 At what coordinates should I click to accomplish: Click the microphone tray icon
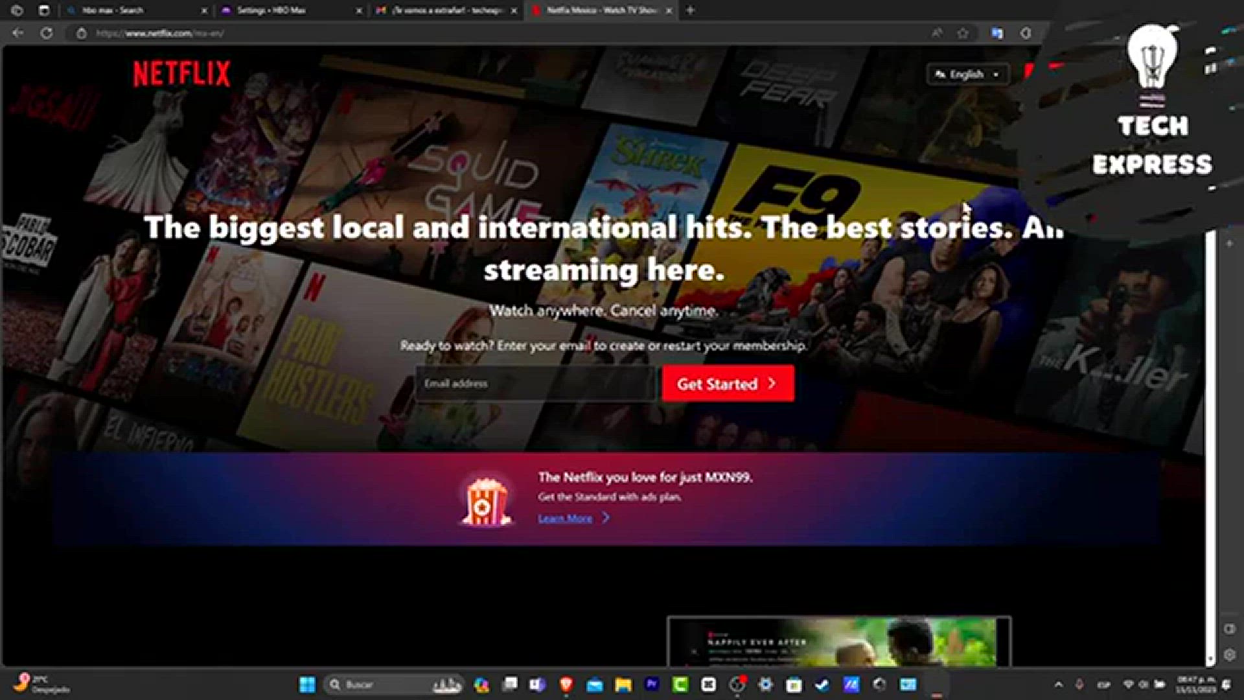pos(1079,684)
